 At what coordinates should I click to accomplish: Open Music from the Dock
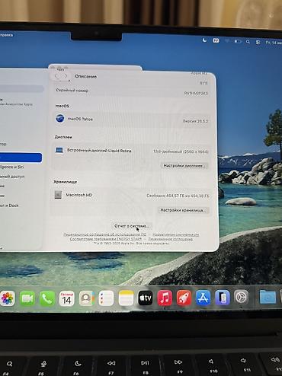[x=165, y=298]
